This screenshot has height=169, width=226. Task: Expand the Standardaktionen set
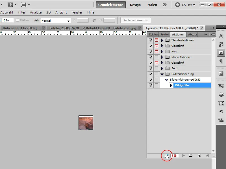click(162, 40)
